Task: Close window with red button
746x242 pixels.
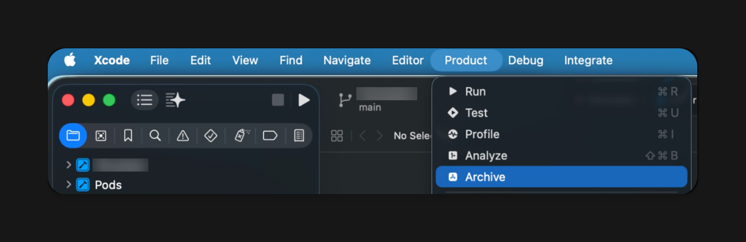Action: coord(68,100)
